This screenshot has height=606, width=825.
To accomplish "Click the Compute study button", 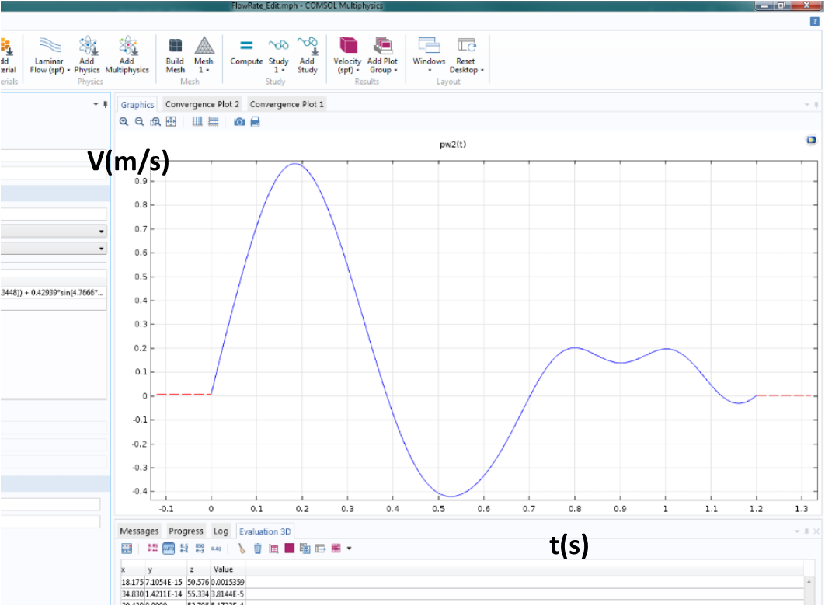I will tap(246, 51).
